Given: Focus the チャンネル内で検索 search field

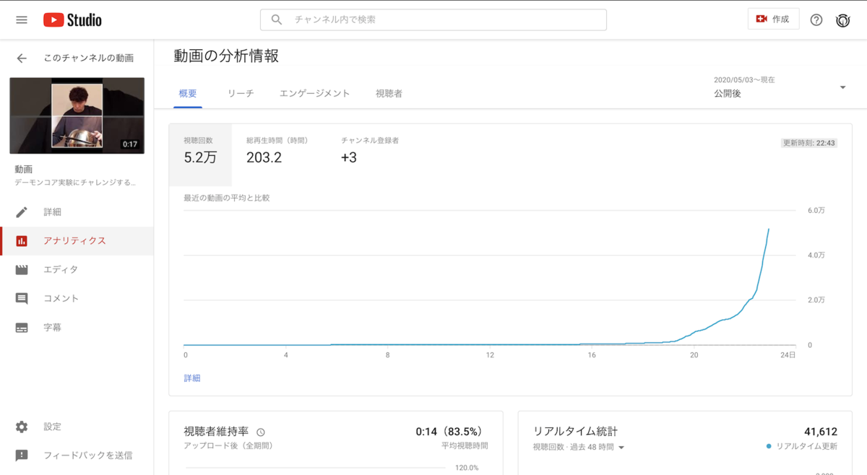Looking at the screenshot, I should pos(433,19).
